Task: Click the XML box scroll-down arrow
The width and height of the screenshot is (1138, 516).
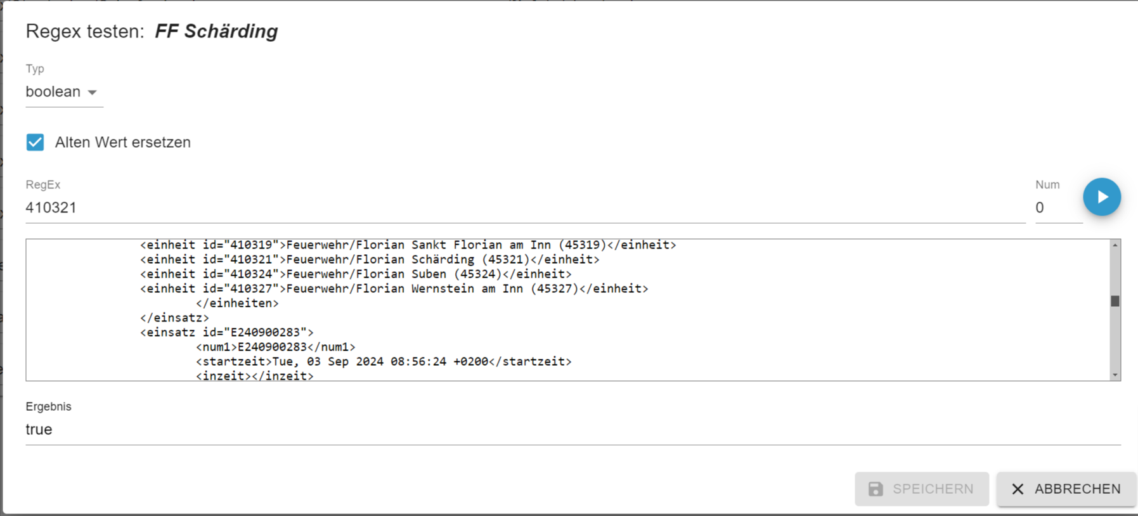Action: (1115, 375)
